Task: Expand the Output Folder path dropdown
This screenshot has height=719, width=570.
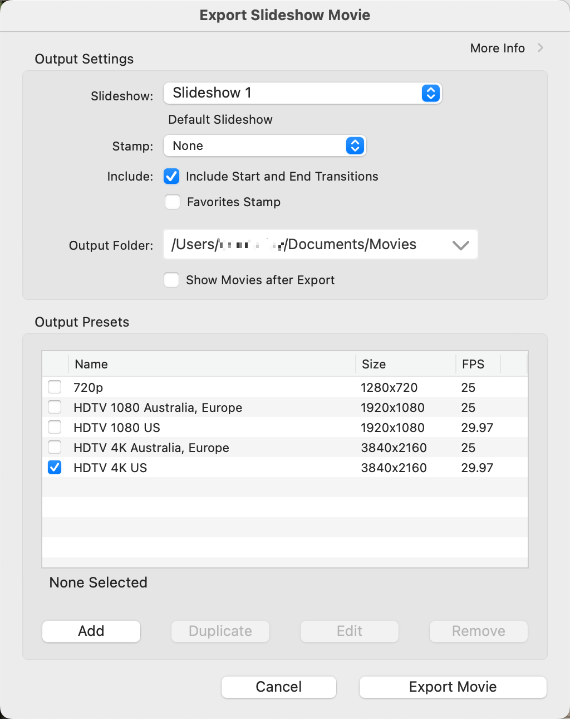Action: click(x=460, y=245)
